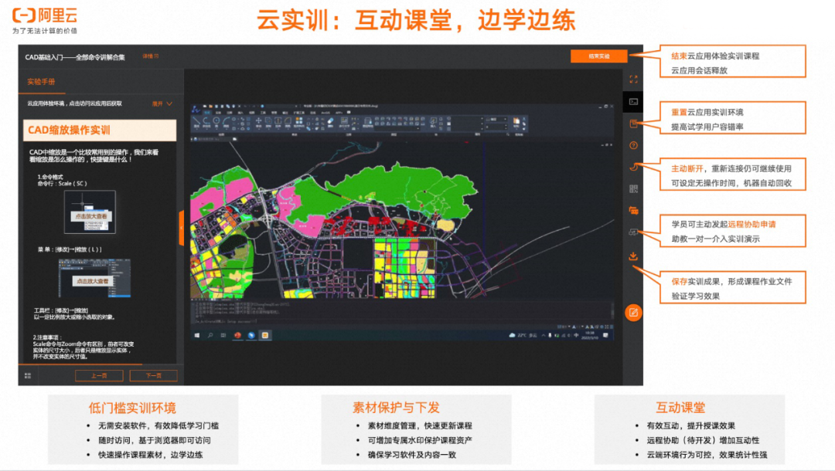
Task: Open the 详情 link beside course title
Action: click(150, 56)
